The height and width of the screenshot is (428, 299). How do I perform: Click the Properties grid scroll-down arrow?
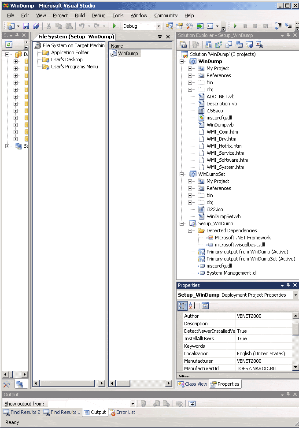point(295,368)
